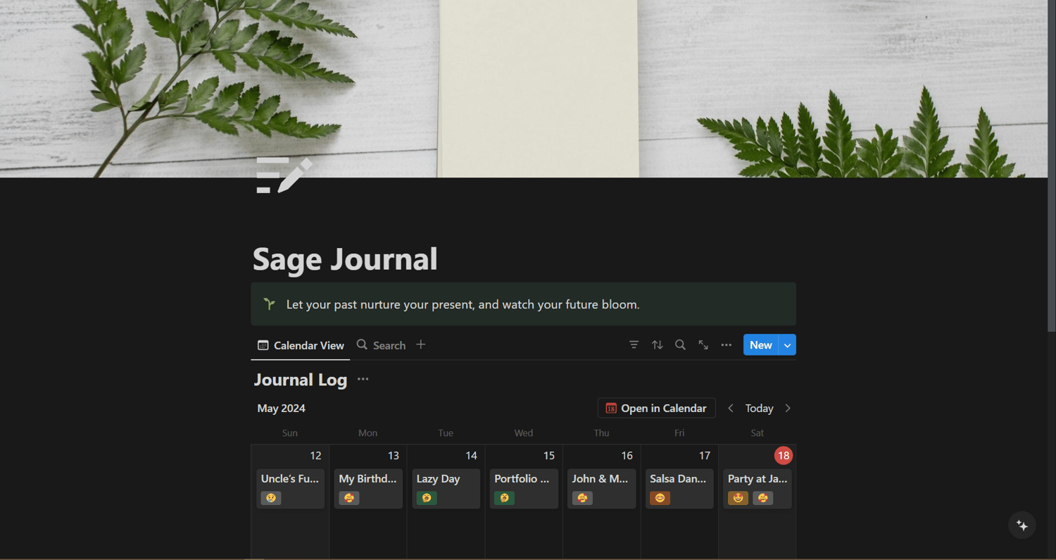Viewport: 1056px width, 560px height.
Task: Click the Sun weekday header
Action: (290, 433)
